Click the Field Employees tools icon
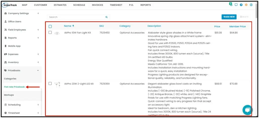The width and height of the screenshot is (259, 118). pos(6,30)
